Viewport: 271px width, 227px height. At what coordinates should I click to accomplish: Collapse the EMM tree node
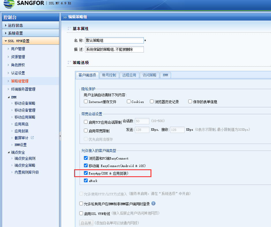coord(9,97)
